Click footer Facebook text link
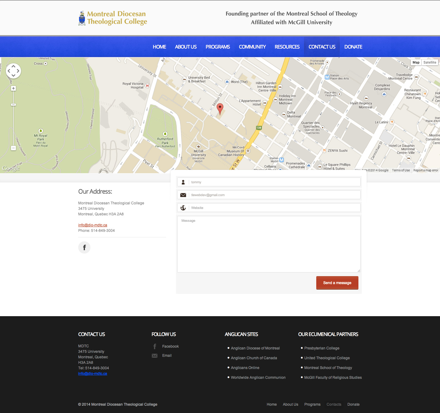Screen dimensions: 440x413 click(x=170, y=346)
